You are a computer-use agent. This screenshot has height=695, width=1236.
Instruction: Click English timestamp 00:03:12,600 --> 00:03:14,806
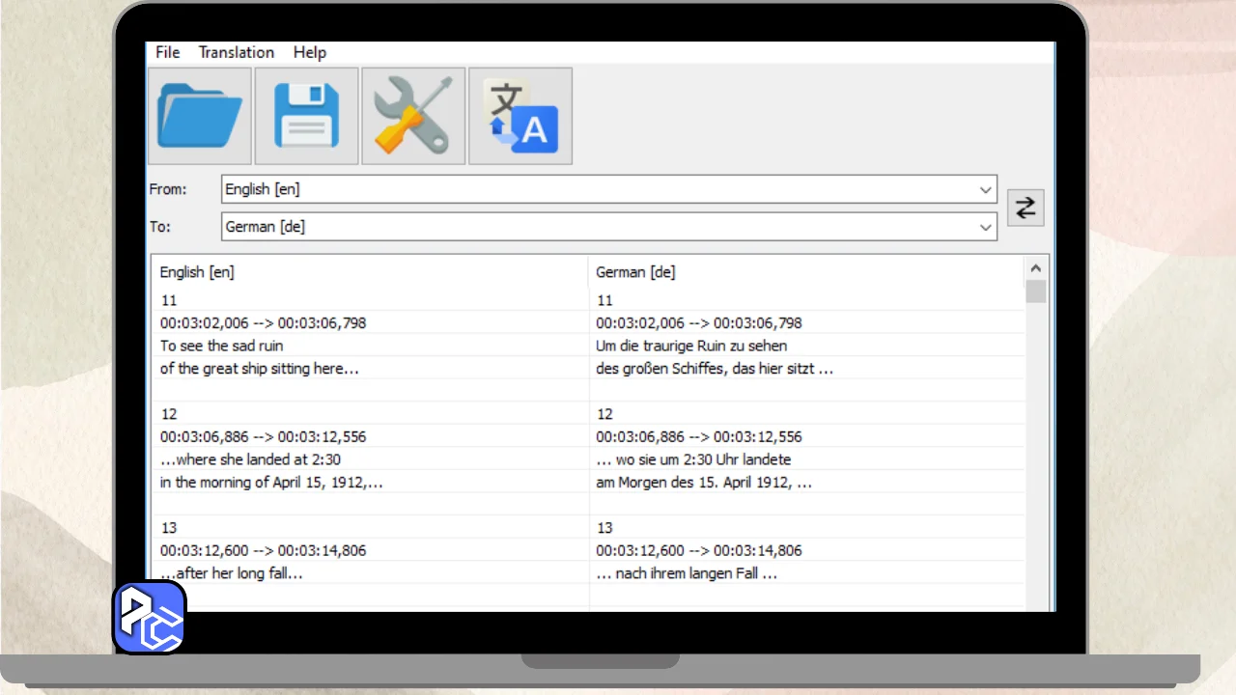[264, 550]
